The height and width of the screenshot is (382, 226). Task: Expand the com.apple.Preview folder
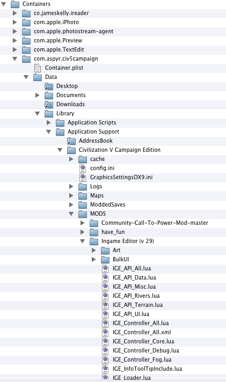[15, 40]
